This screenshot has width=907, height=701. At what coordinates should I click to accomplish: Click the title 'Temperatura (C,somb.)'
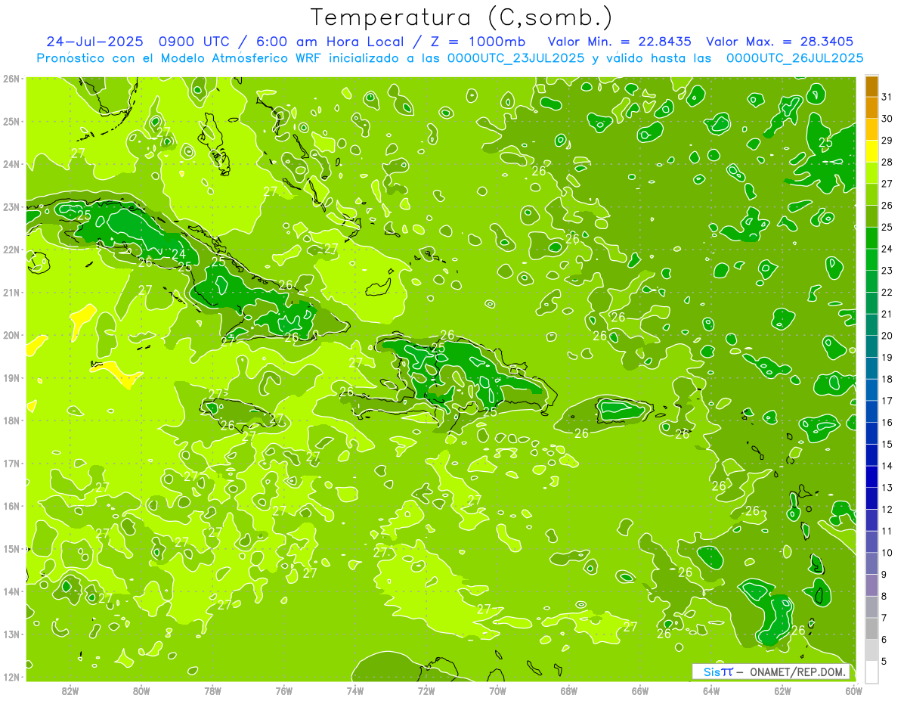pyautogui.click(x=462, y=17)
